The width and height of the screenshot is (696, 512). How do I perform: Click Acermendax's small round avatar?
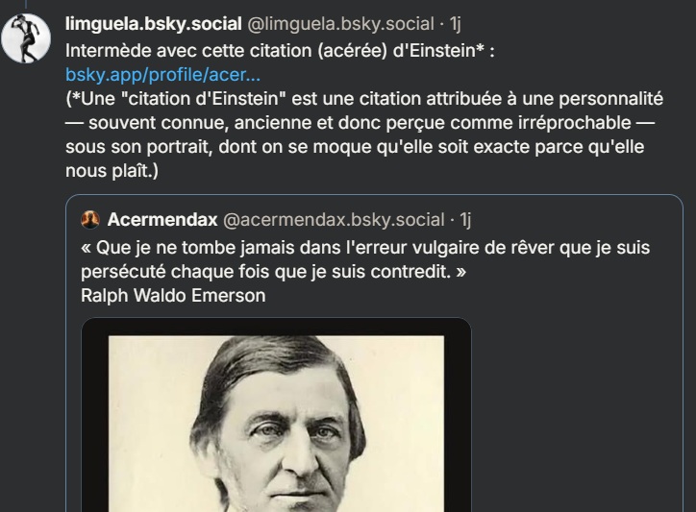90,220
